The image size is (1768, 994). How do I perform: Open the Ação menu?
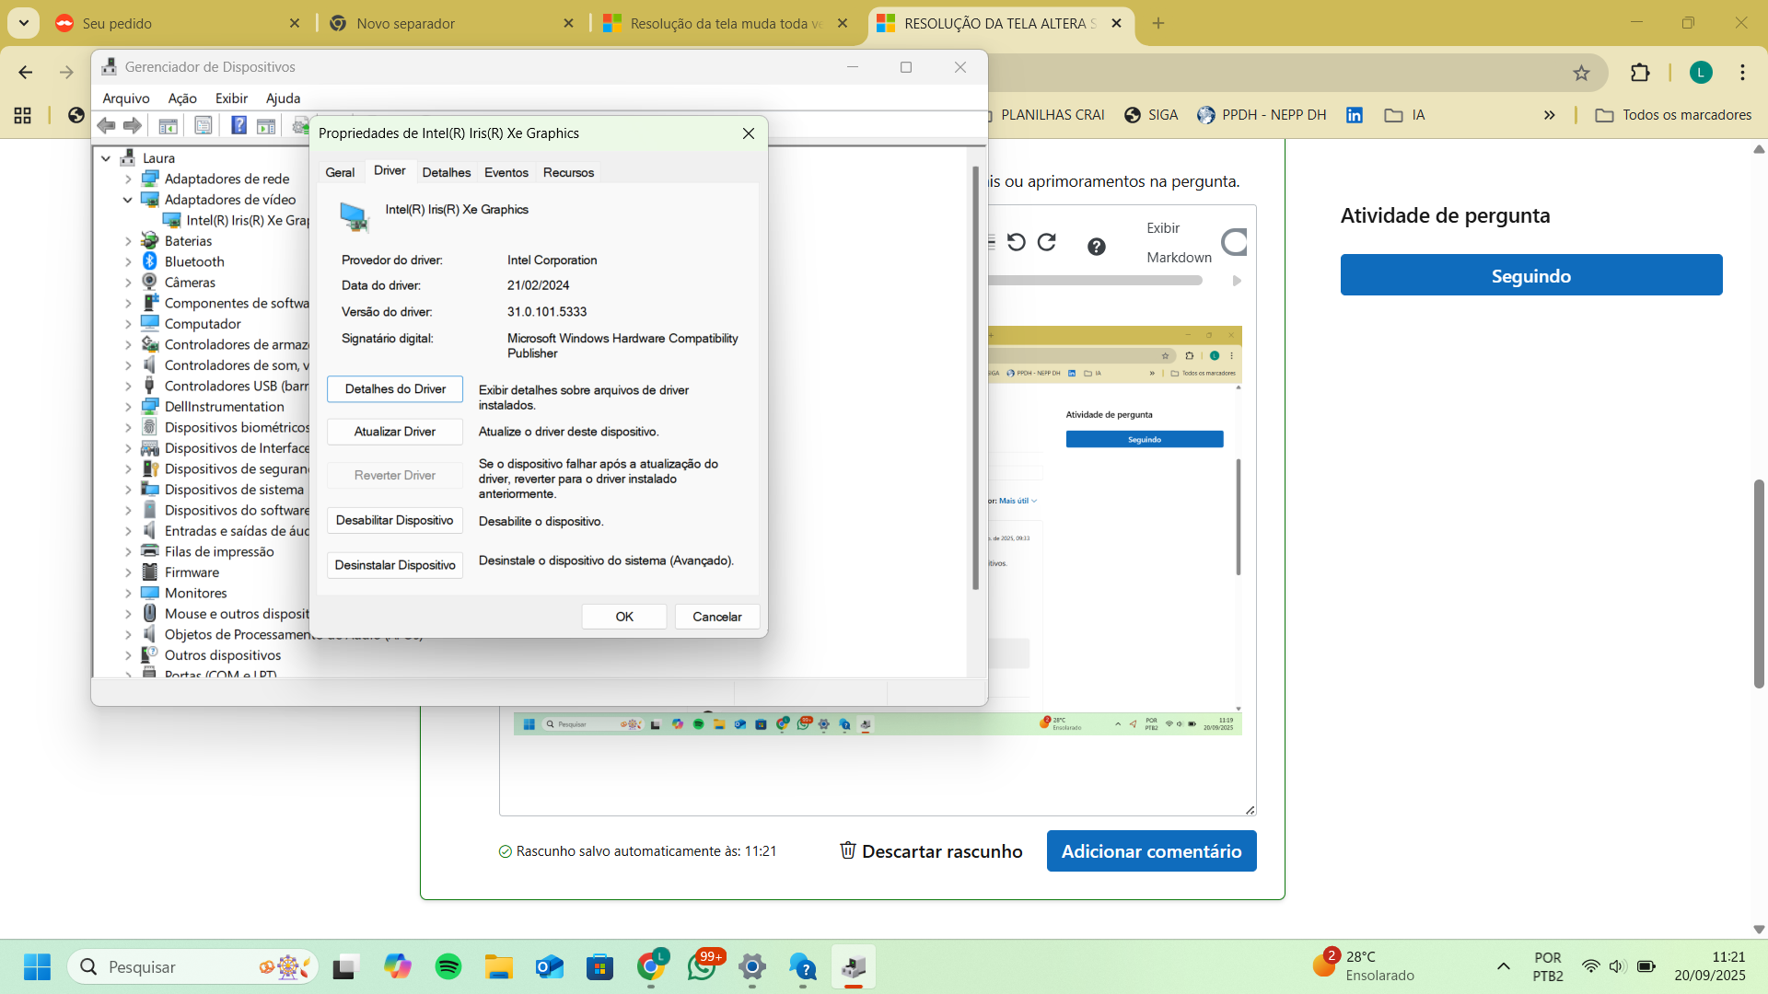click(x=182, y=98)
